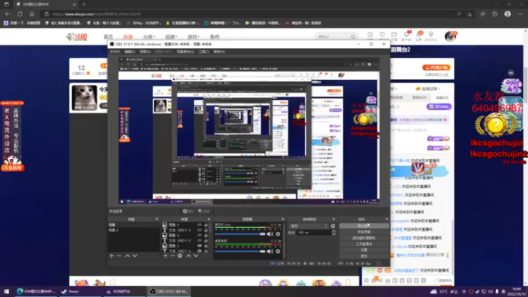Open OBS 编辑(E) menu
This screenshot has width=528, height=297.
(129, 51)
